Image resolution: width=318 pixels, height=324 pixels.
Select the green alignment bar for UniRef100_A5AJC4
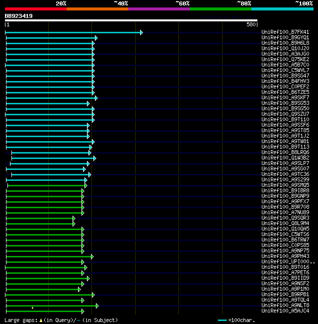(44, 311)
